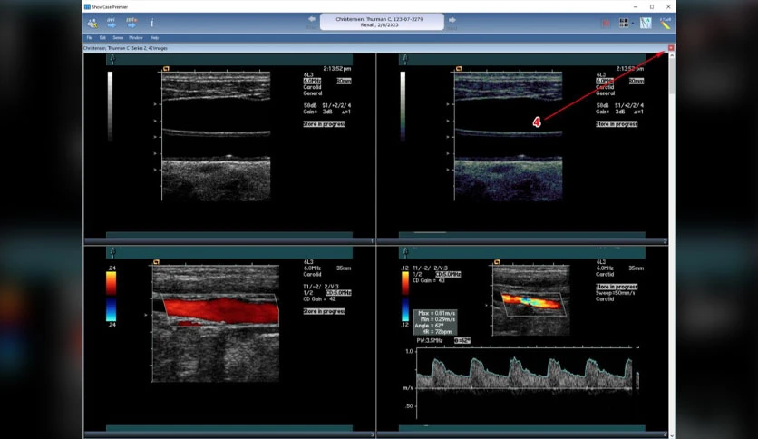Image resolution: width=758 pixels, height=439 pixels.
Task: Click the image layout grid icon
Action: (624, 23)
